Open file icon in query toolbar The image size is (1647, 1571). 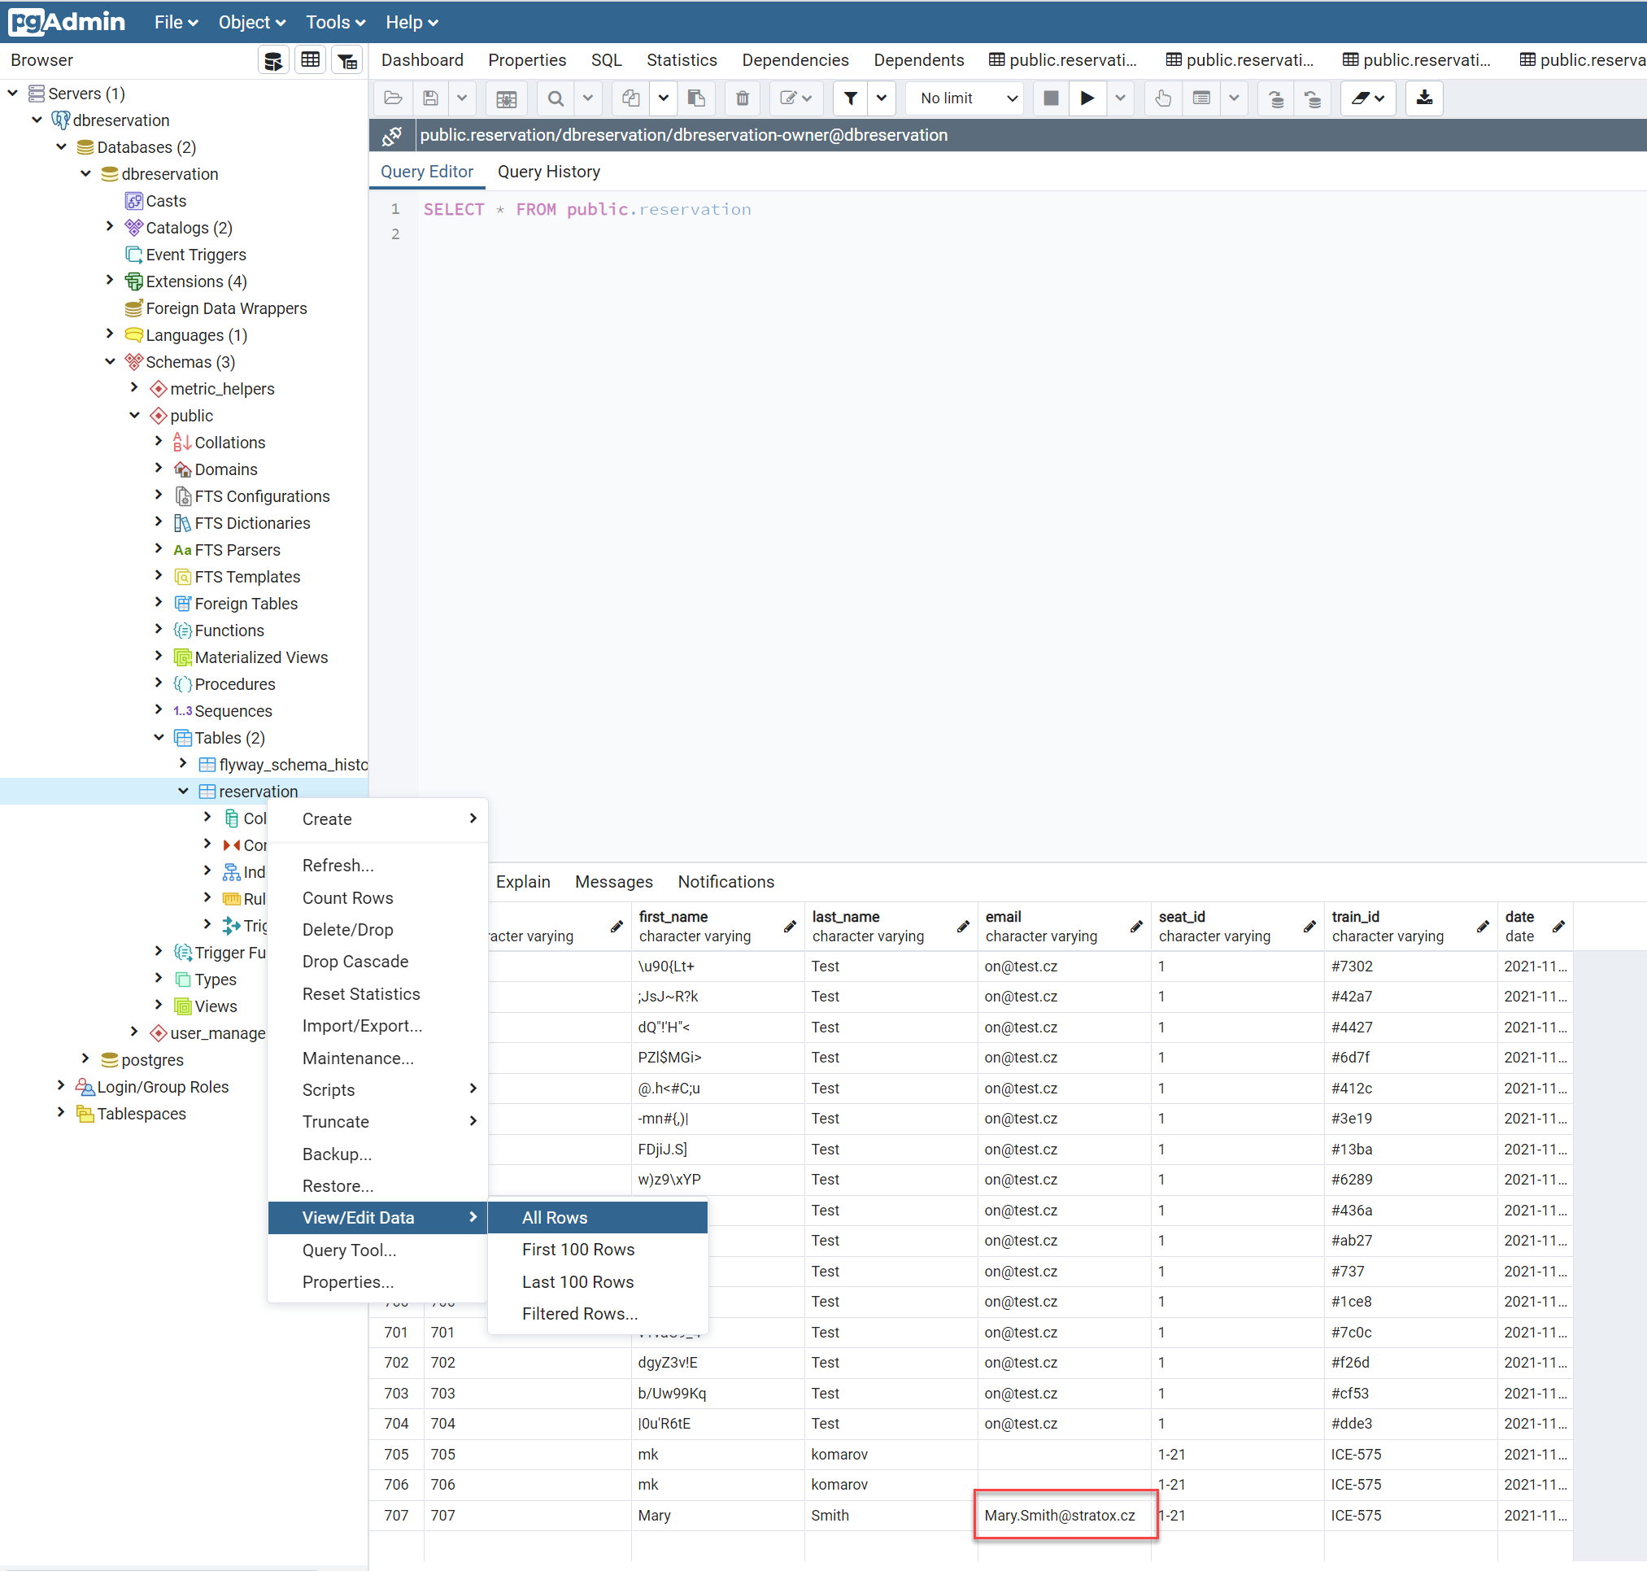(x=393, y=98)
